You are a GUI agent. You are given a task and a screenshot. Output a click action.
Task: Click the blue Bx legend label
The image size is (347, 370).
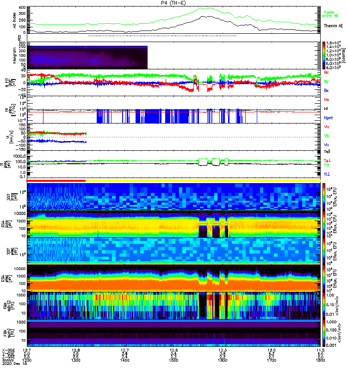[326, 90]
